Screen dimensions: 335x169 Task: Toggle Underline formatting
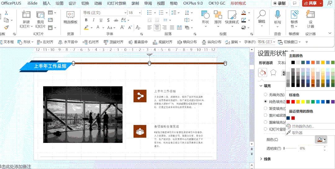pos(101,20)
